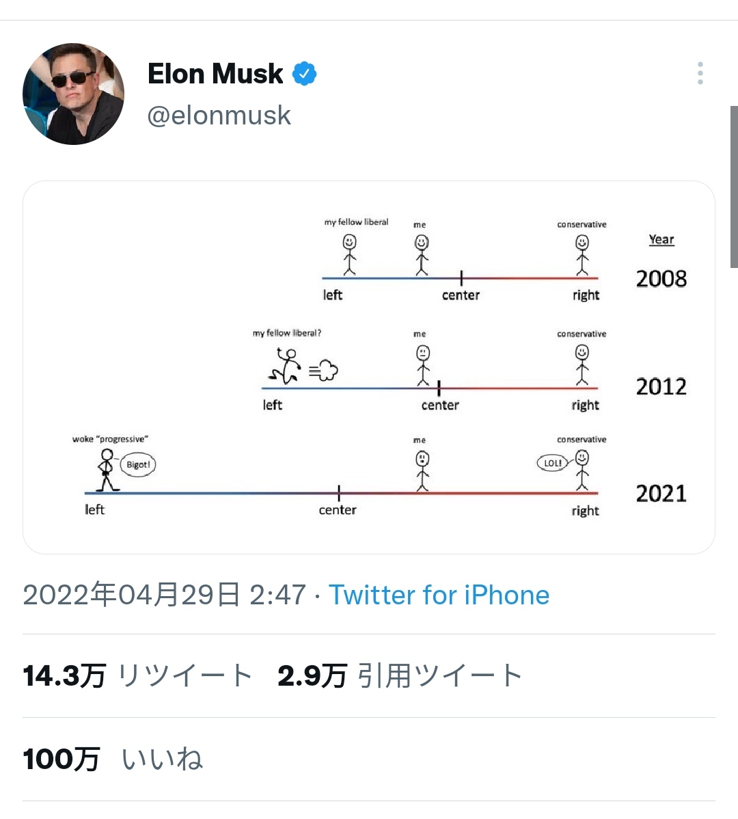Screen dimensions: 738x819
Task: View the 14.3万 リツイート list
Action: (x=138, y=675)
